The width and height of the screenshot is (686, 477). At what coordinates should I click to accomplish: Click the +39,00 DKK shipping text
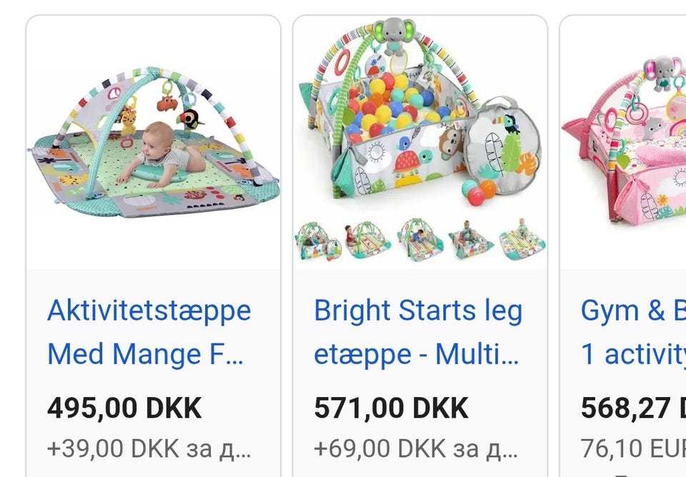pyautogui.click(x=149, y=448)
